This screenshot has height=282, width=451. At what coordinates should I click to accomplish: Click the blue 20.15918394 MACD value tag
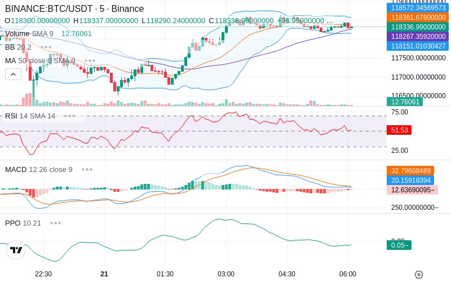(x=410, y=180)
